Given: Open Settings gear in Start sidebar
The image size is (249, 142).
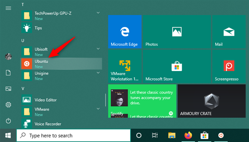Looking at the screenshot, I should click(x=8, y=104).
